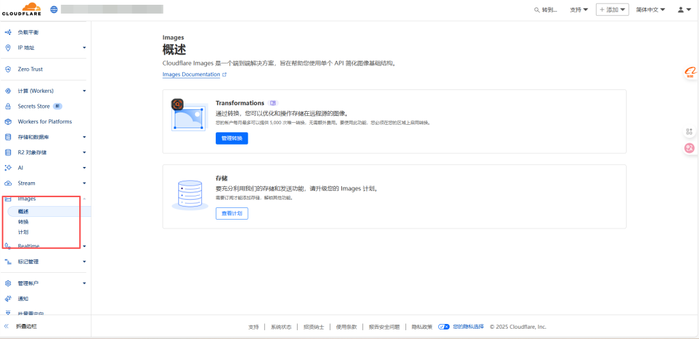This screenshot has width=699, height=339.
Task: Click the 您的隐私选择 link text
Action: (x=468, y=327)
